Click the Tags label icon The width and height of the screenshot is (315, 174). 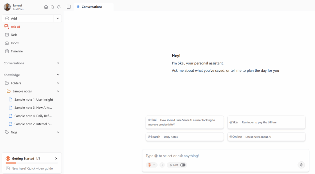[x=7, y=132]
